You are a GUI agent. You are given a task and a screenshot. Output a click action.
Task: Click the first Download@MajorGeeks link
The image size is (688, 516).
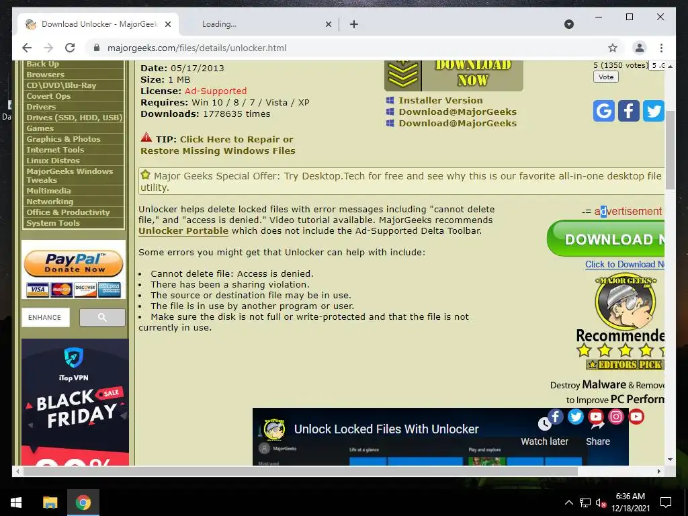point(458,112)
